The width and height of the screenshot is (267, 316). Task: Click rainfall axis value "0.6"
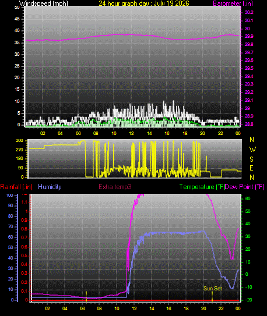coord(24,247)
